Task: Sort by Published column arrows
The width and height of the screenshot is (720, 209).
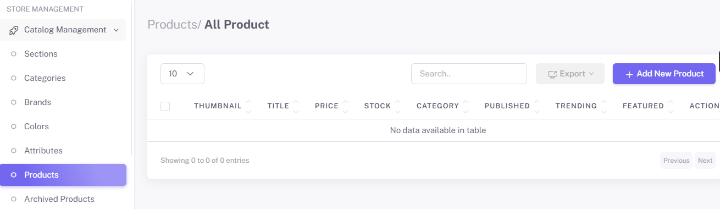Action: 536,106
